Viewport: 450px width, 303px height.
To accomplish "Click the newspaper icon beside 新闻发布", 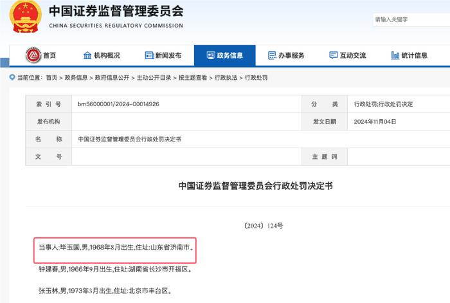I will pyautogui.click(x=149, y=55).
